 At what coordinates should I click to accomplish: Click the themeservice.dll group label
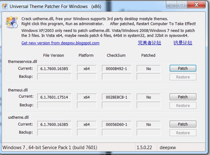coord(22,61)
